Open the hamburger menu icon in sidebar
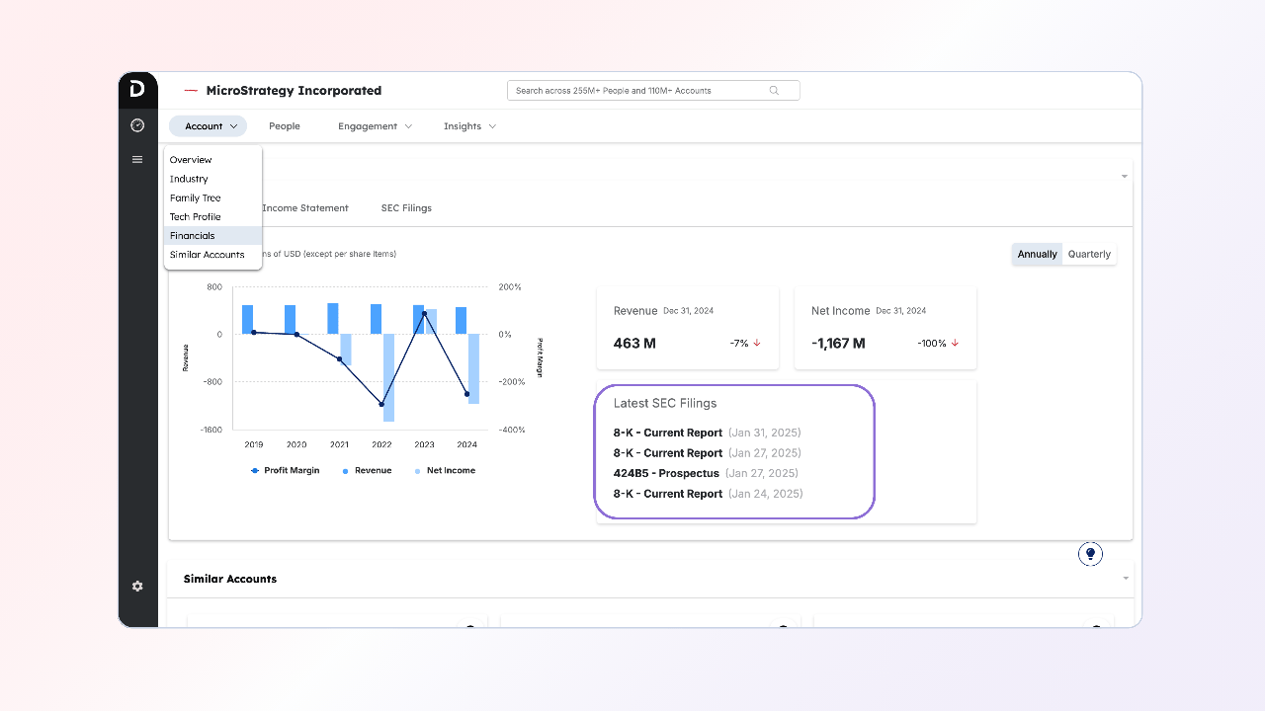The image size is (1265, 711). (x=137, y=159)
